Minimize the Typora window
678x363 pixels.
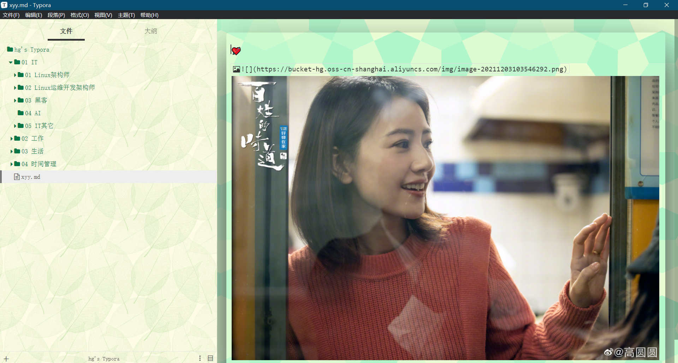(x=625, y=5)
